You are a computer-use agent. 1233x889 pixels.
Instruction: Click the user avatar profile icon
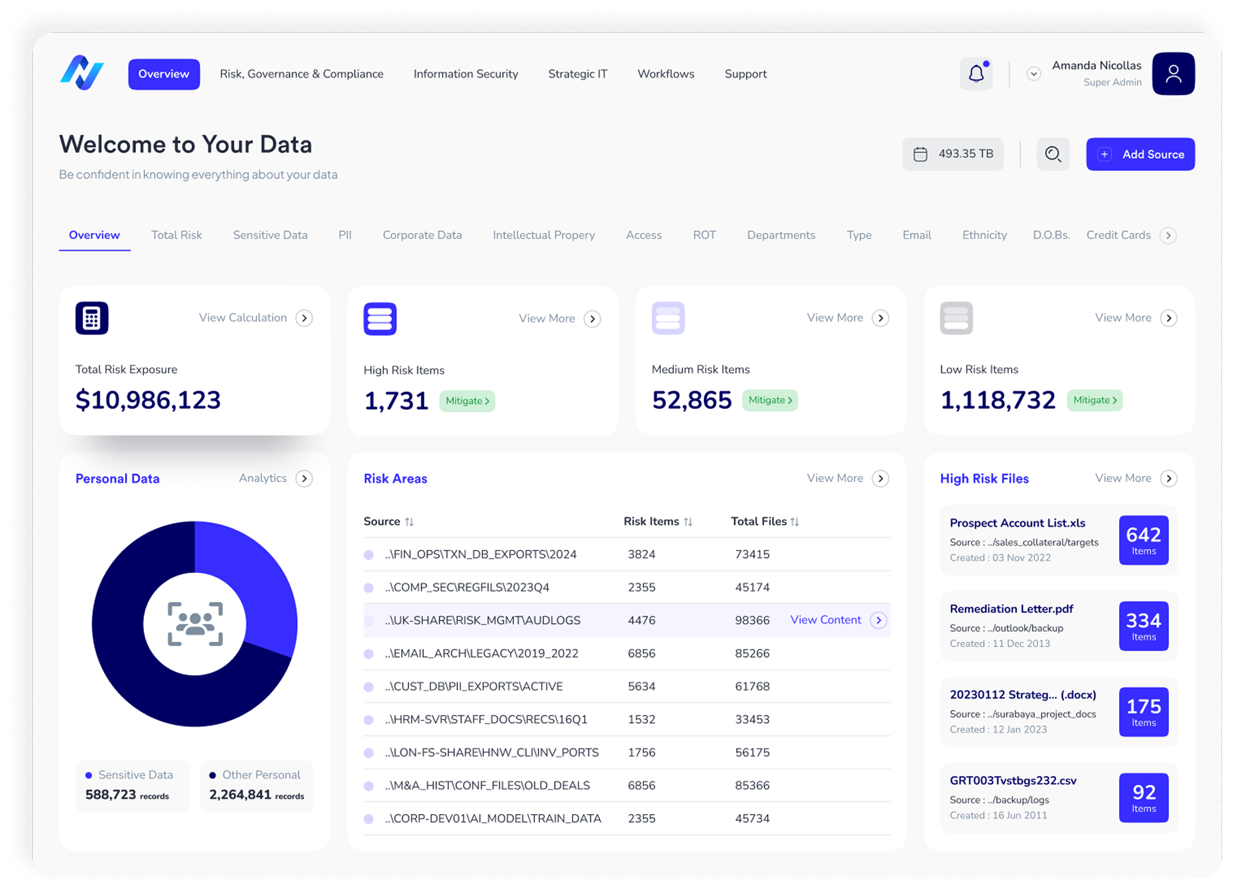pyautogui.click(x=1173, y=74)
